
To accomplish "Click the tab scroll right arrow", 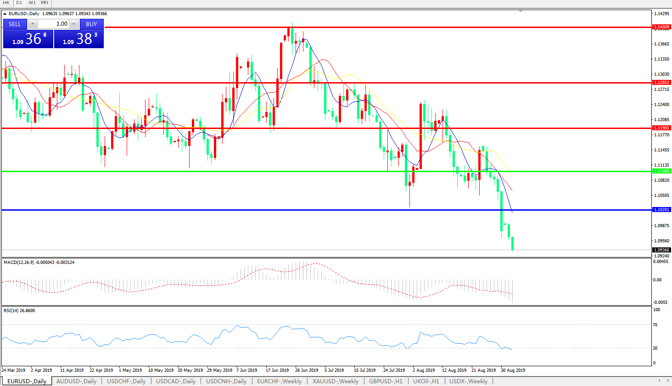I will [666, 380].
